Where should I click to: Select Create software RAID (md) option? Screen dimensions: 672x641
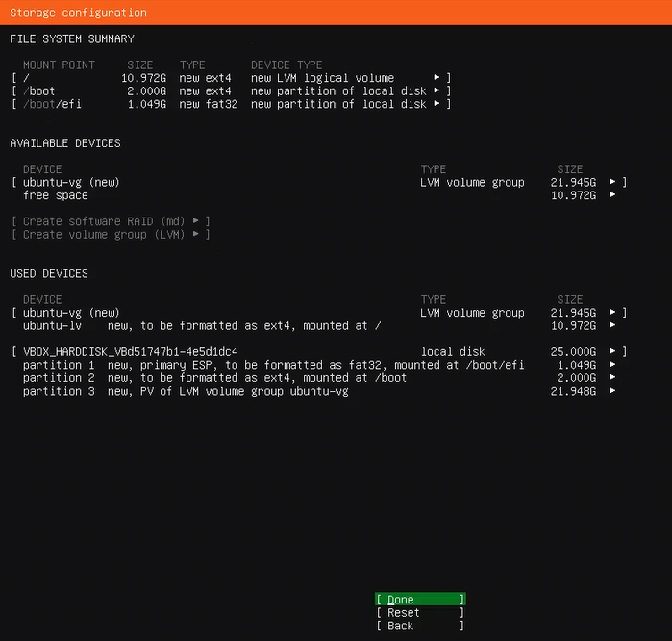click(x=111, y=221)
